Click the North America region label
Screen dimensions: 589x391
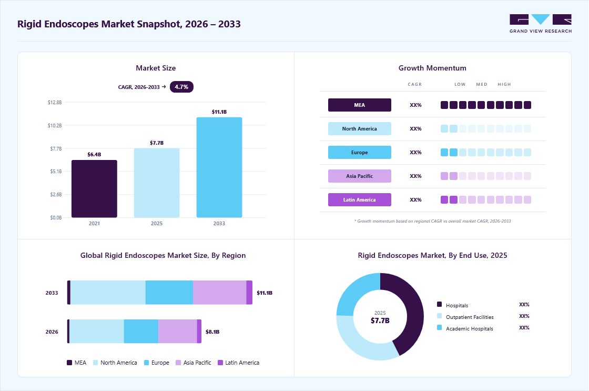360,128
